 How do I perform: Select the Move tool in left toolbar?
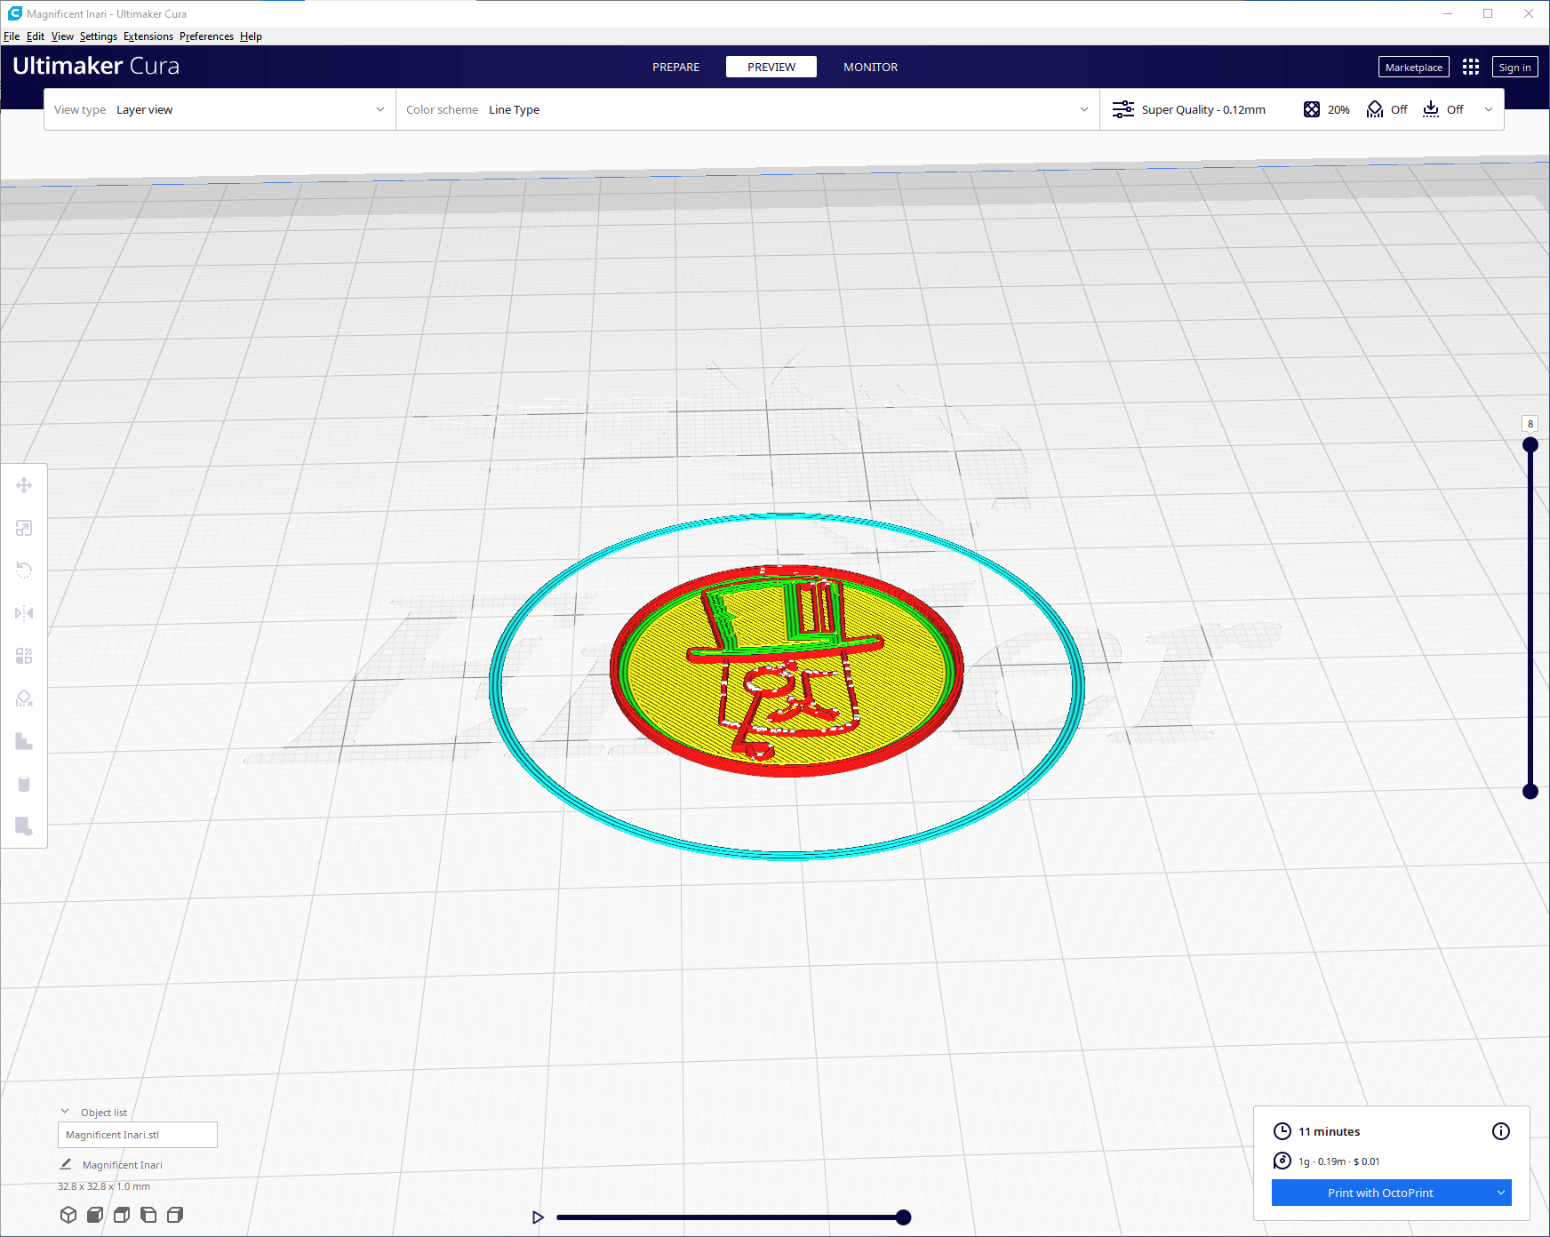coord(24,485)
